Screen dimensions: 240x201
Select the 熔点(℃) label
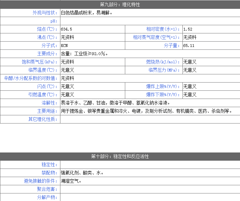[x=47, y=29]
